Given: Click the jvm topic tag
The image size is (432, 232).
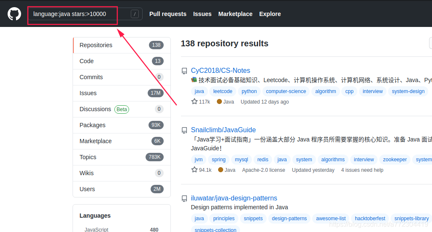Looking at the screenshot, I should pos(198,160).
